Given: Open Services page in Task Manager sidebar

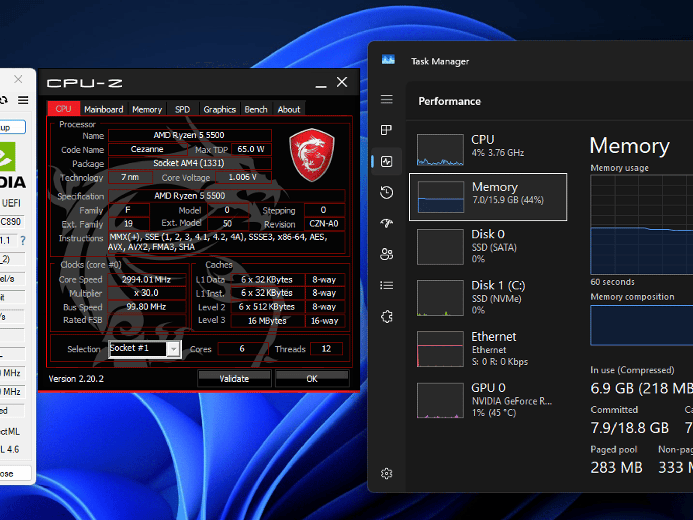Looking at the screenshot, I should pyautogui.click(x=387, y=317).
